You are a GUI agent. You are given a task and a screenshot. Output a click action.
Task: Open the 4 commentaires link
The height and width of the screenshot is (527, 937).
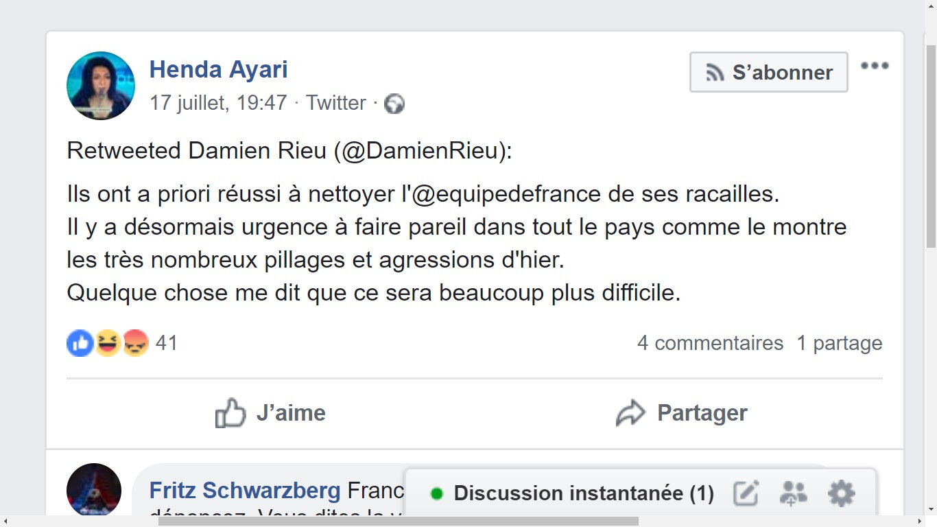point(710,343)
